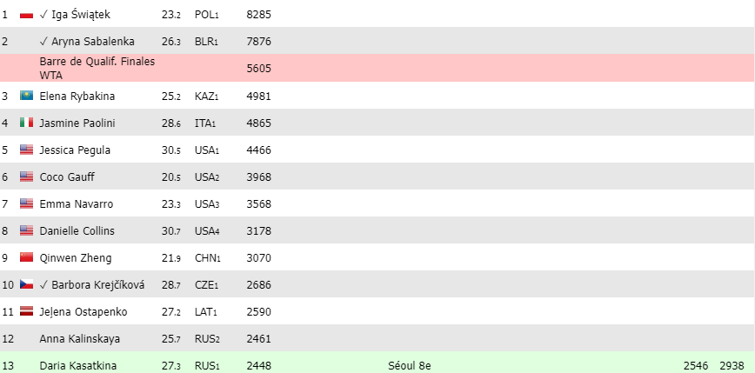Open Daria Kasatkina's highlighted row name
755x373 pixels.
(78, 366)
